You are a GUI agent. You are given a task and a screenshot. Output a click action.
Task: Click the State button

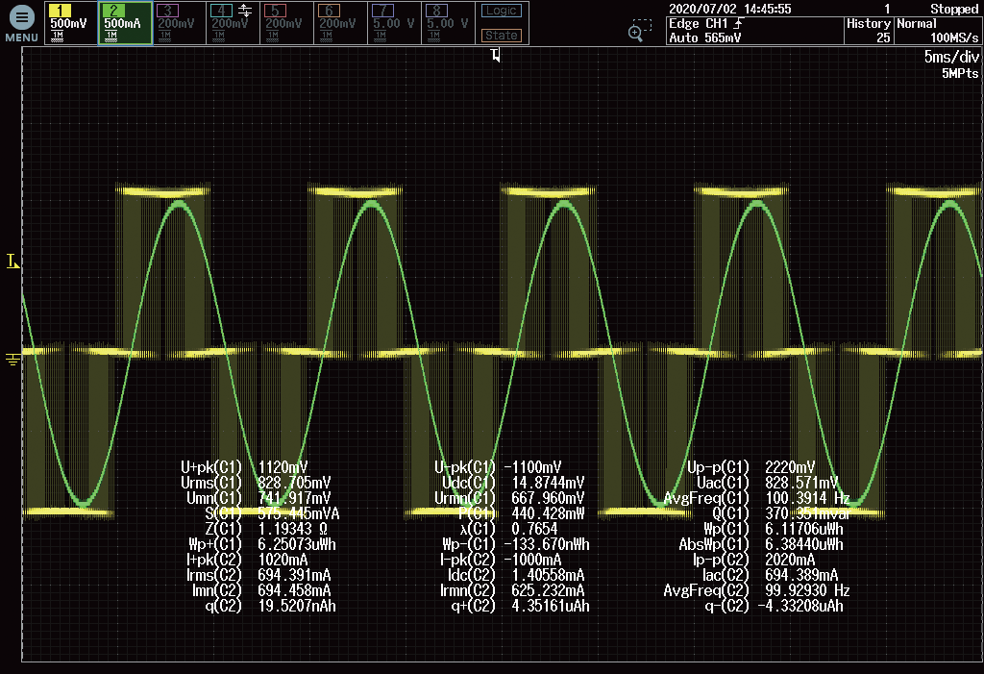tap(502, 36)
